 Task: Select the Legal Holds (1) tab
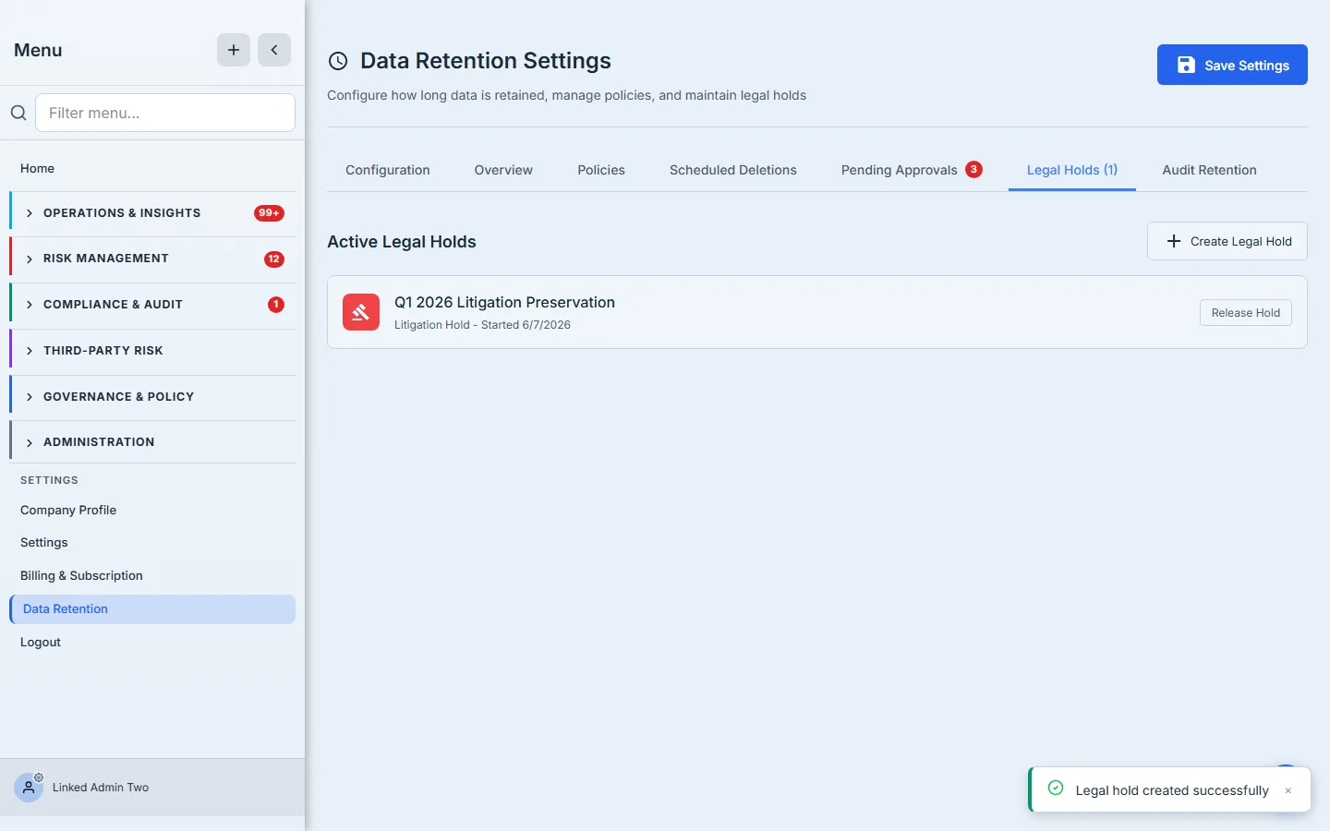1072,170
